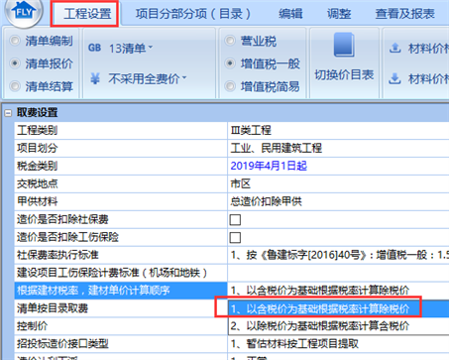Image resolution: width=449 pixels, height=360 pixels.
Task: Select the 项目划分 row label
Action: click(x=37, y=148)
